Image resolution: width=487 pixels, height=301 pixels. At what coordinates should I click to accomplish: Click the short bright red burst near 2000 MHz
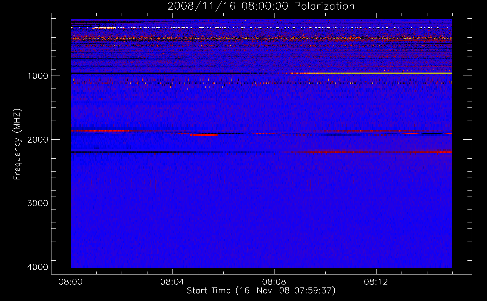204,135
